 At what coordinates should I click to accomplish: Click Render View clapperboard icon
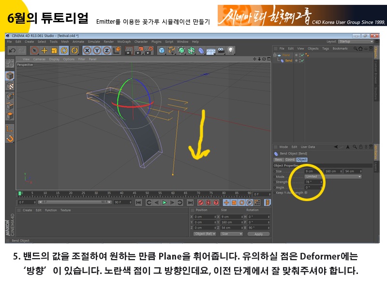(x=128, y=51)
